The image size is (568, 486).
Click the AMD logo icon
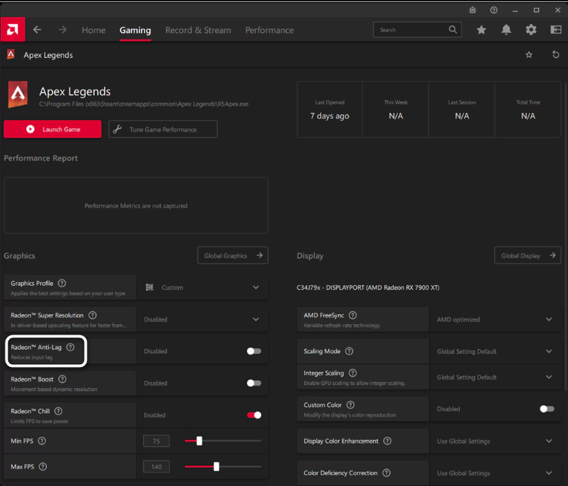[x=12, y=30]
